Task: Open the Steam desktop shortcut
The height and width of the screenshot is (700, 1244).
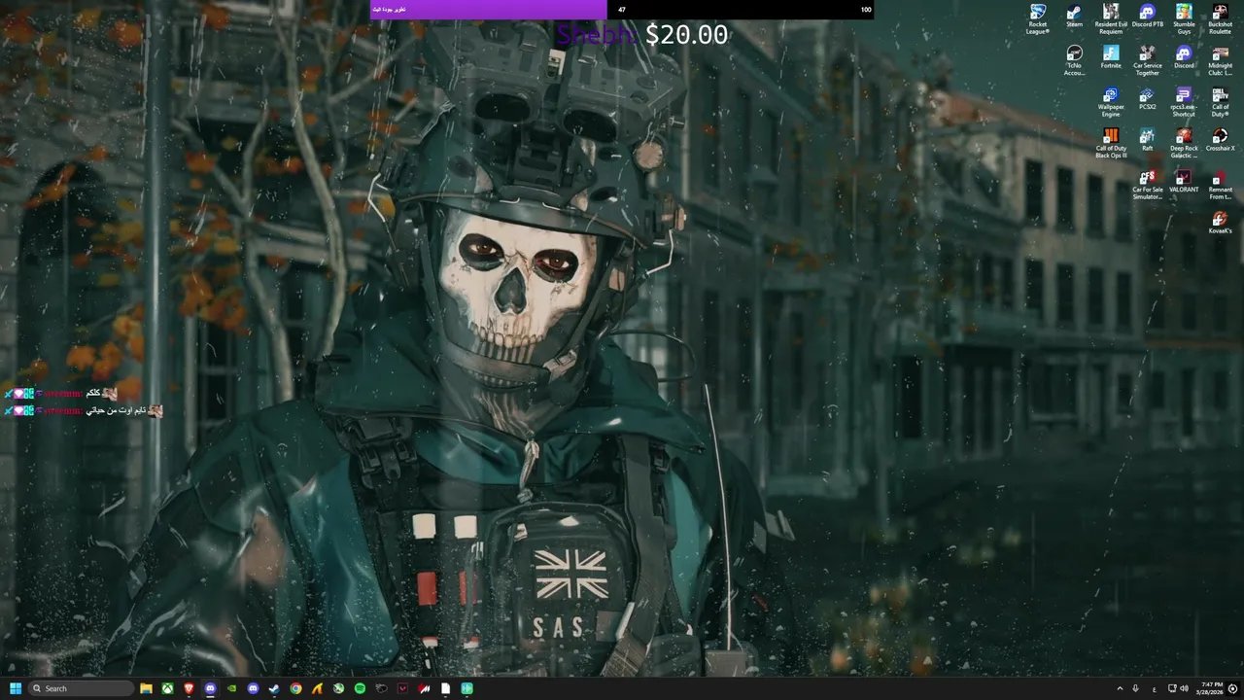Action: pyautogui.click(x=1074, y=16)
